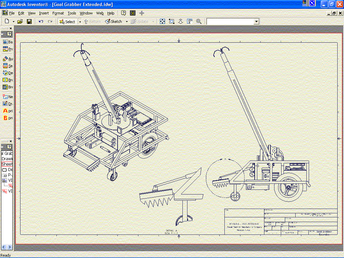Click the Return button
344x258 pixels.
92,21
